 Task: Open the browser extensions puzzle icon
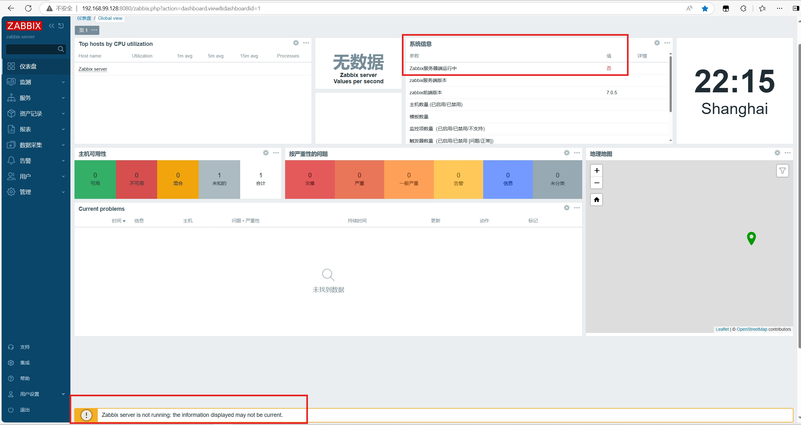coord(743,8)
